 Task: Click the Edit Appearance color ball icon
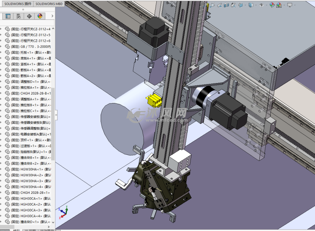[x=272, y=5]
